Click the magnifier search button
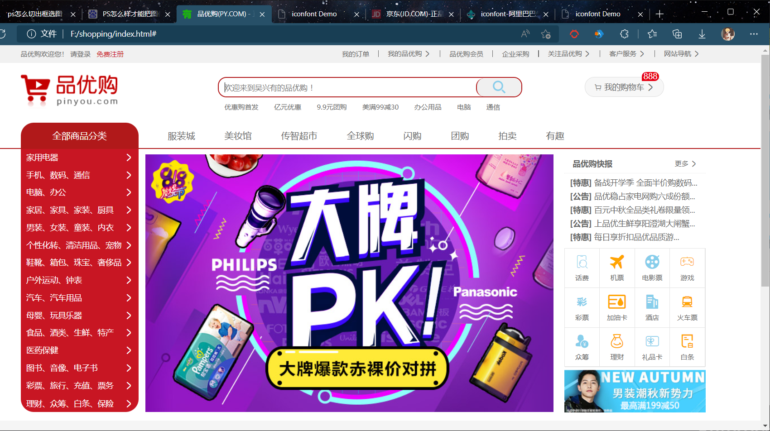The width and height of the screenshot is (770, 431). pos(499,87)
